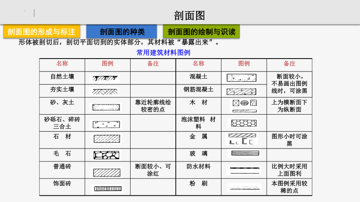360x202 pixels.
Task: Click the note 断面较小、可涂红
Action: (x=153, y=170)
